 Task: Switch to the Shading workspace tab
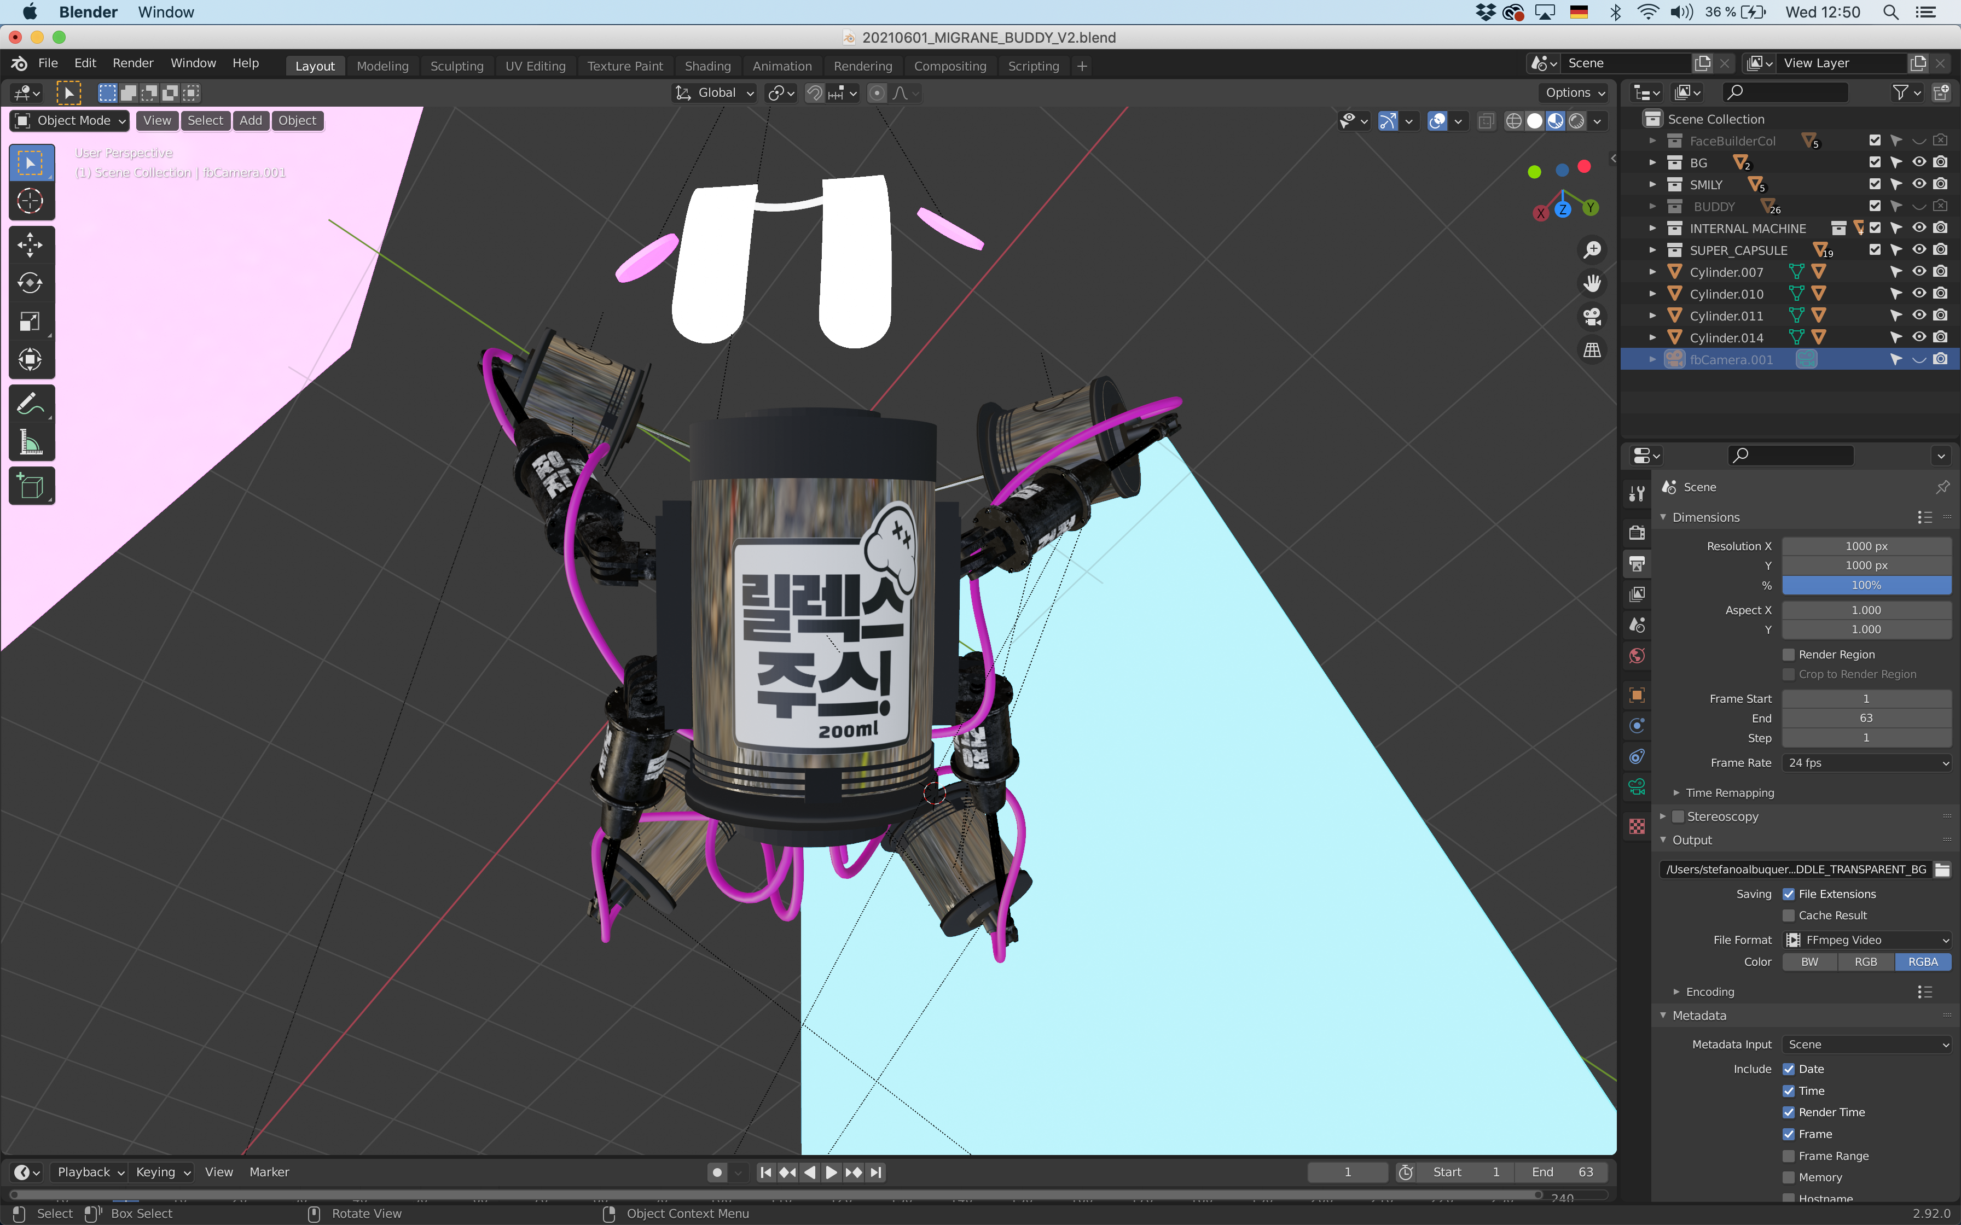click(x=706, y=66)
